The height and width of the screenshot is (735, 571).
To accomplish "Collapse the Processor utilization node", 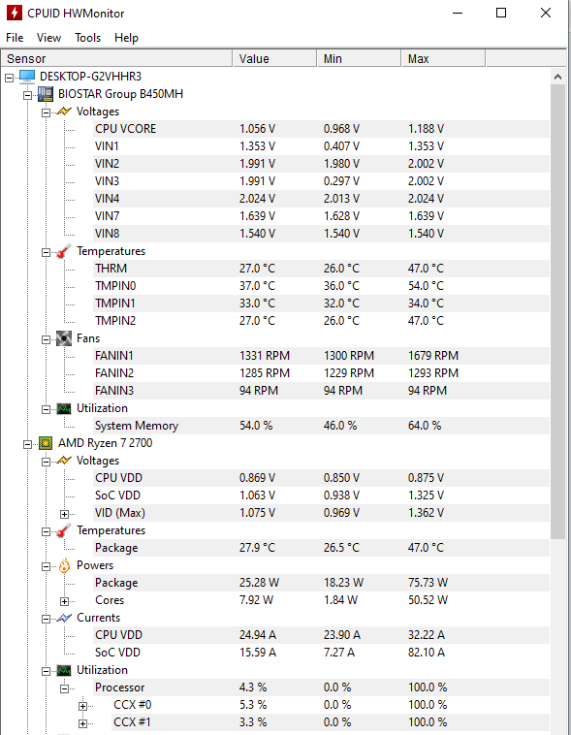I will (x=65, y=688).
